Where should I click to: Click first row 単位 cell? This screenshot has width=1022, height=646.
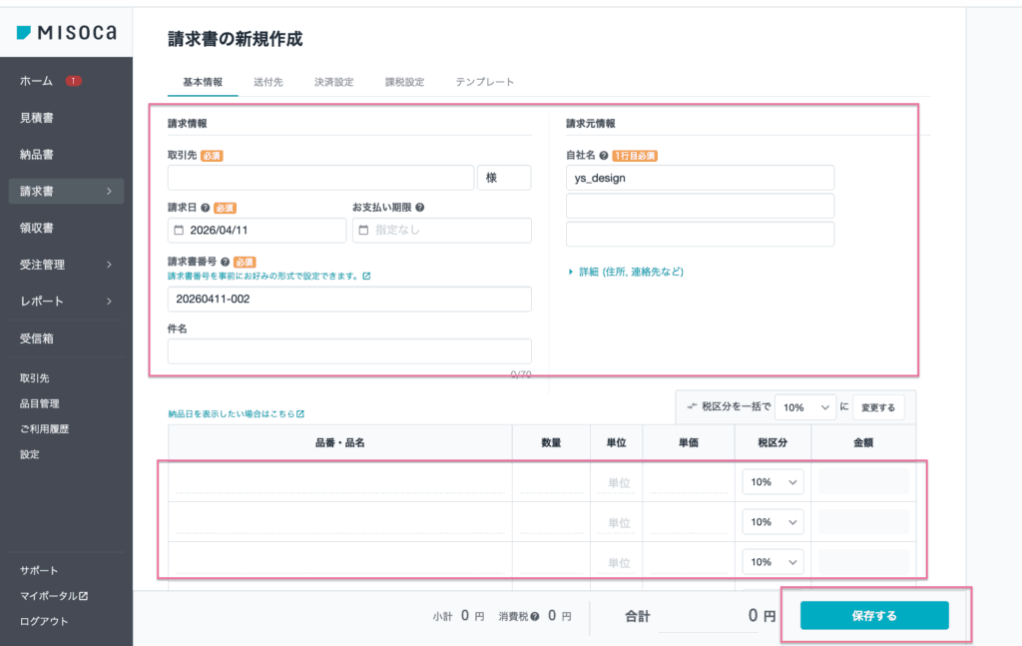pyautogui.click(x=617, y=482)
